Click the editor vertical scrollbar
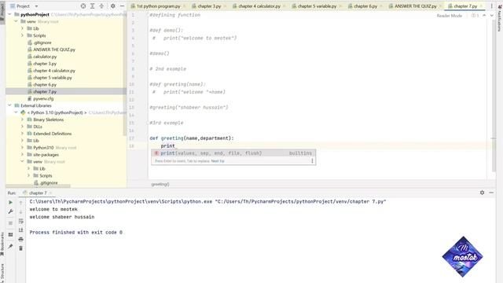Viewport: 503px width, 283px height. [494, 96]
